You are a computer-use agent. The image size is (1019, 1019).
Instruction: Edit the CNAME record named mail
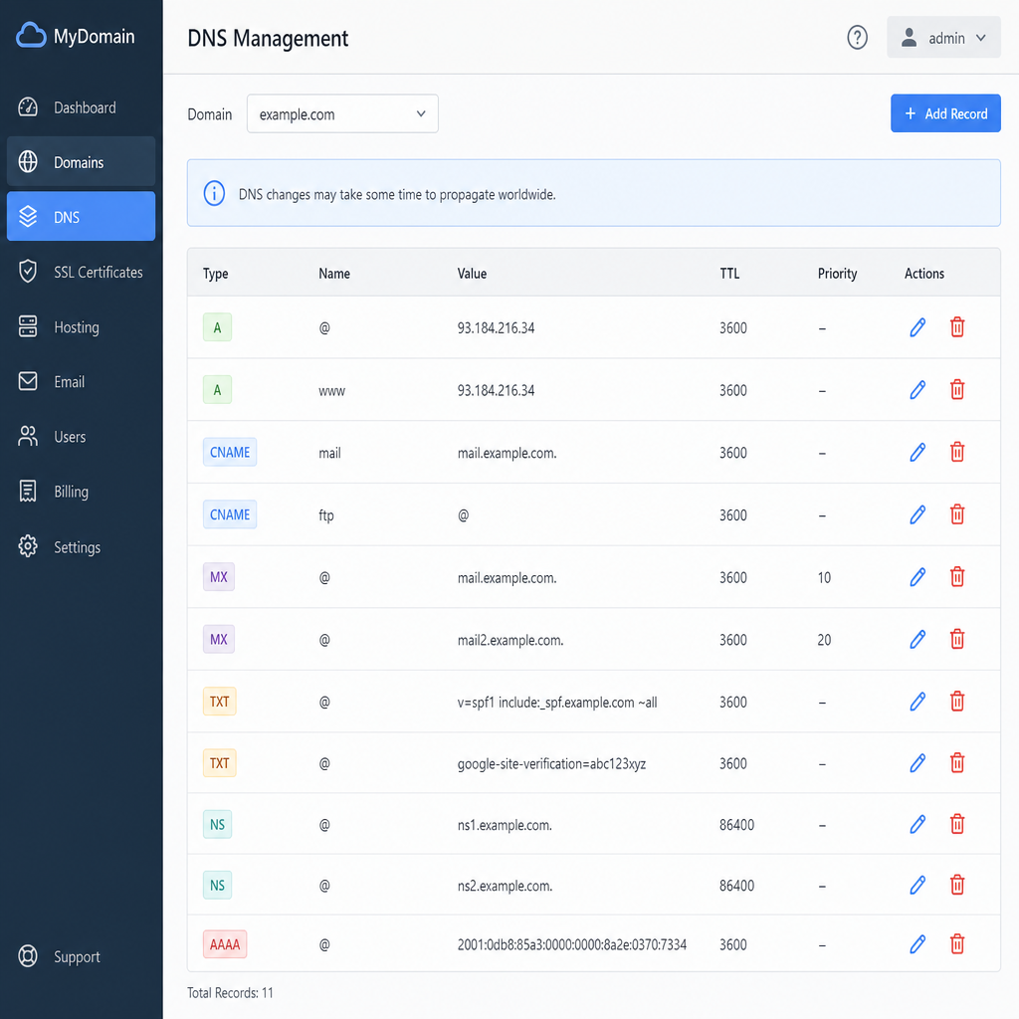917,453
